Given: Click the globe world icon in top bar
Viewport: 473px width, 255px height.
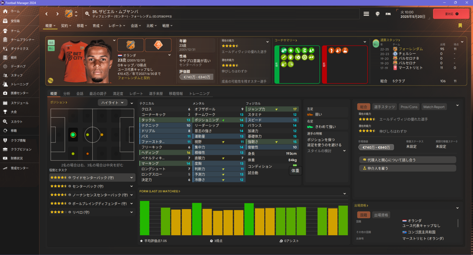Looking at the screenshot, I should pos(377,14).
